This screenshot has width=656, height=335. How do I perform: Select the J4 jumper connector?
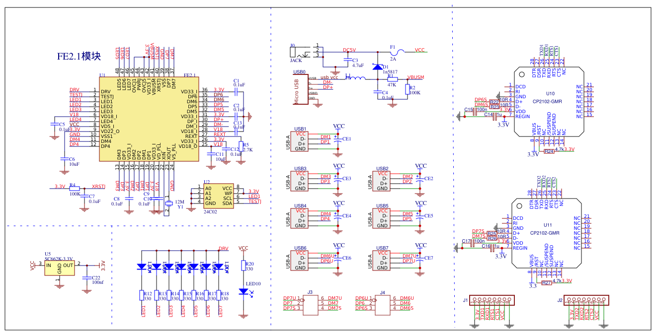[x=382, y=305]
